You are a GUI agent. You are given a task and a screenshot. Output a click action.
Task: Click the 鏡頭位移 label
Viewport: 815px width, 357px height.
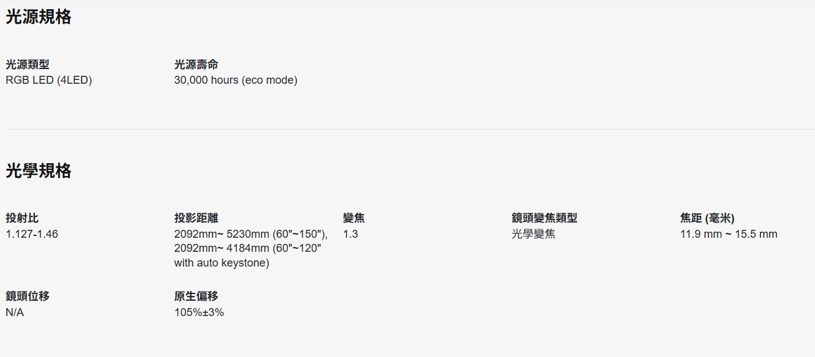[x=28, y=296]
